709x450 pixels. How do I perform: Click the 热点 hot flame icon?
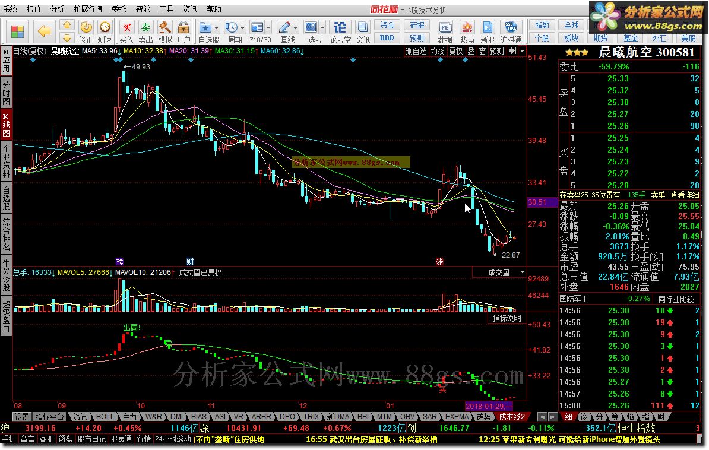click(x=467, y=31)
